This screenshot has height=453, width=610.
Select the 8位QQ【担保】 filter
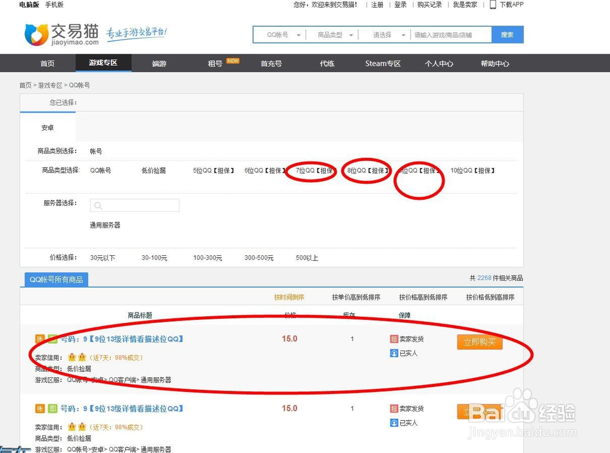click(368, 170)
